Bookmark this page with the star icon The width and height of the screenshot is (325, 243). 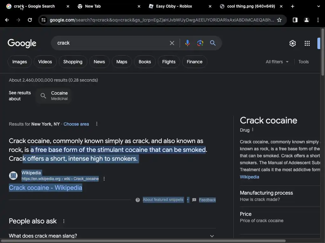(x=279, y=20)
